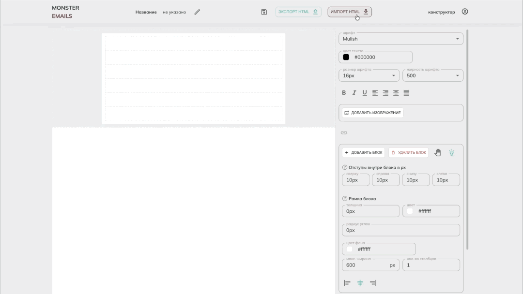This screenshot has height=294, width=523.
Task: Click the settings panel scrollbar
Action: click(x=467, y=139)
